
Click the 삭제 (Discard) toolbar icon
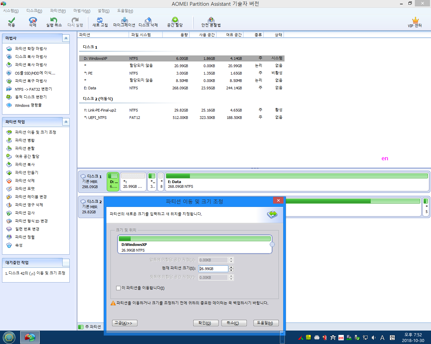pyautogui.click(x=33, y=22)
